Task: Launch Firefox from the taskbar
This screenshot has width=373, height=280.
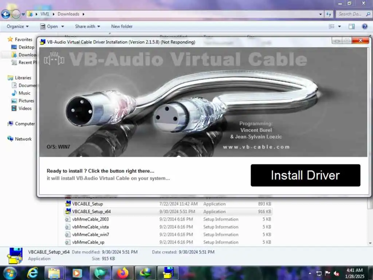Action: point(123,273)
